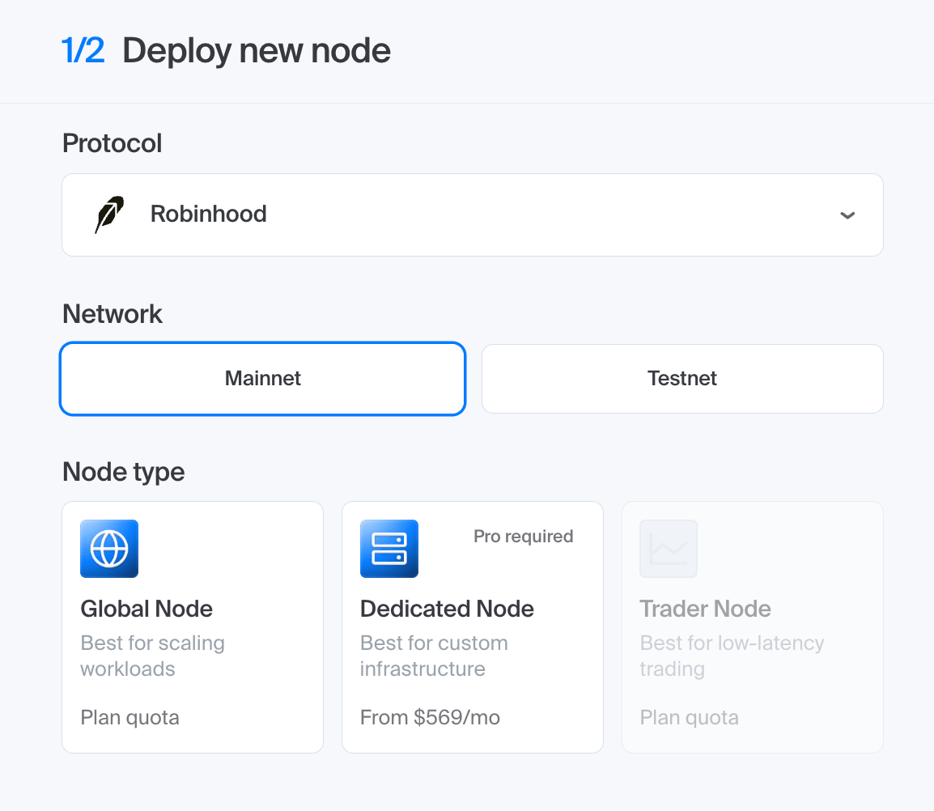The height and width of the screenshot is (811, 934).
Task: Click 'Plan quota' under Trader Node
Action: pyautogui.click(x=690, y=717)
